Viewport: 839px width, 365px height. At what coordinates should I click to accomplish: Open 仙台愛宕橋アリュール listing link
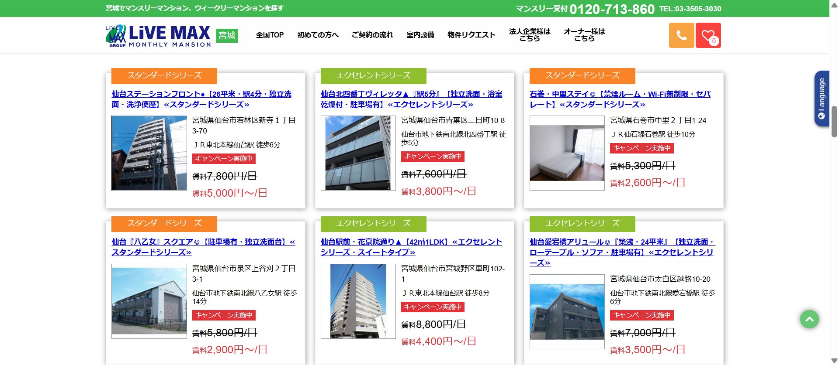(622, 252)
